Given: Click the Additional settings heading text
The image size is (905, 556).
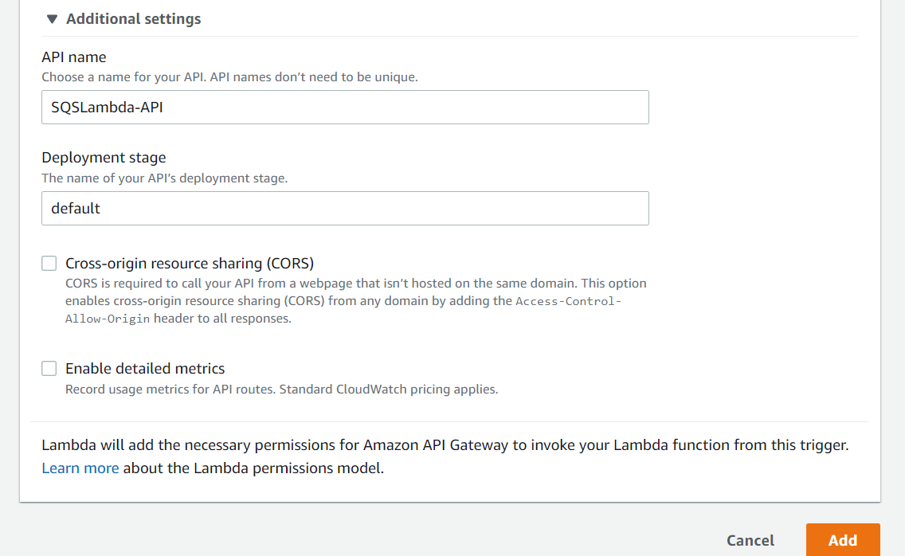Looking at the screenshot, I should 133,18.
